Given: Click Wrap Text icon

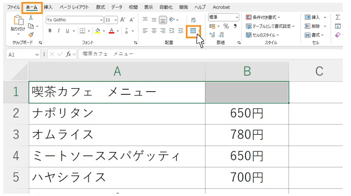Looking at the screenshot, I should (x=193, y=19).
